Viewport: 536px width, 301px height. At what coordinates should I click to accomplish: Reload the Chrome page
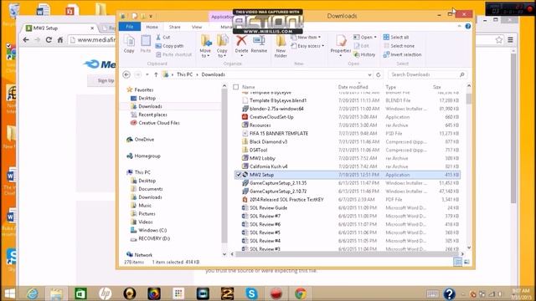(x=49, y=40)
